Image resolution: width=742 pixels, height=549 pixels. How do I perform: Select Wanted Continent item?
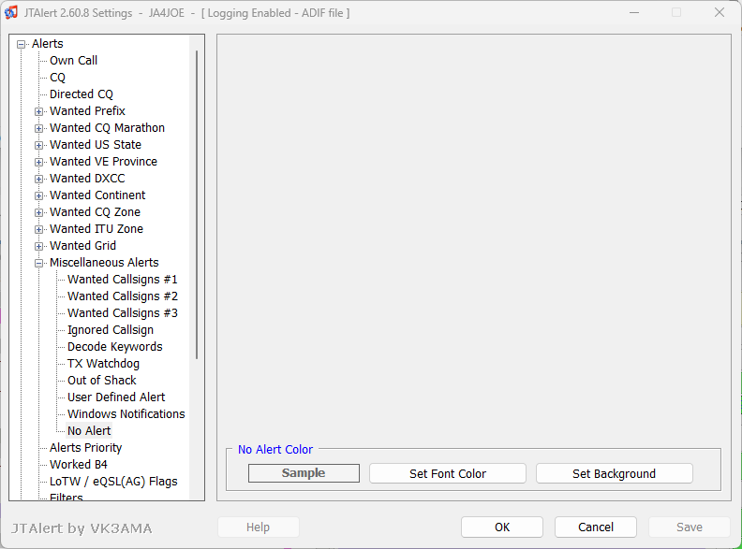(97, 195)
